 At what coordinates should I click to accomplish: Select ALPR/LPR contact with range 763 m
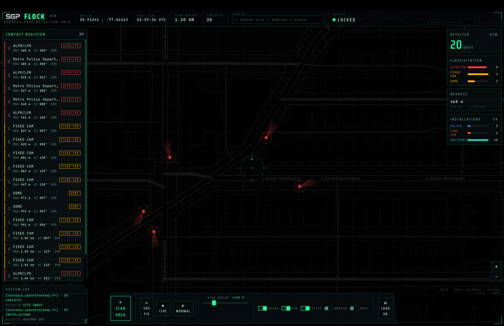[44, 115]
